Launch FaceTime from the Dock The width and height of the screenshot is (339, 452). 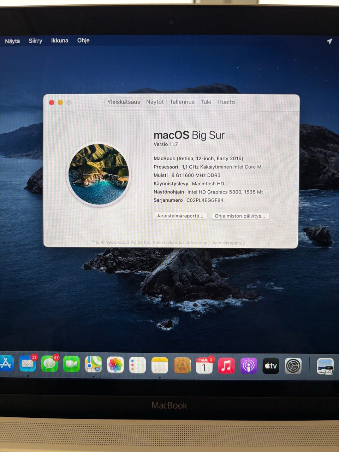tap(71, 364)
